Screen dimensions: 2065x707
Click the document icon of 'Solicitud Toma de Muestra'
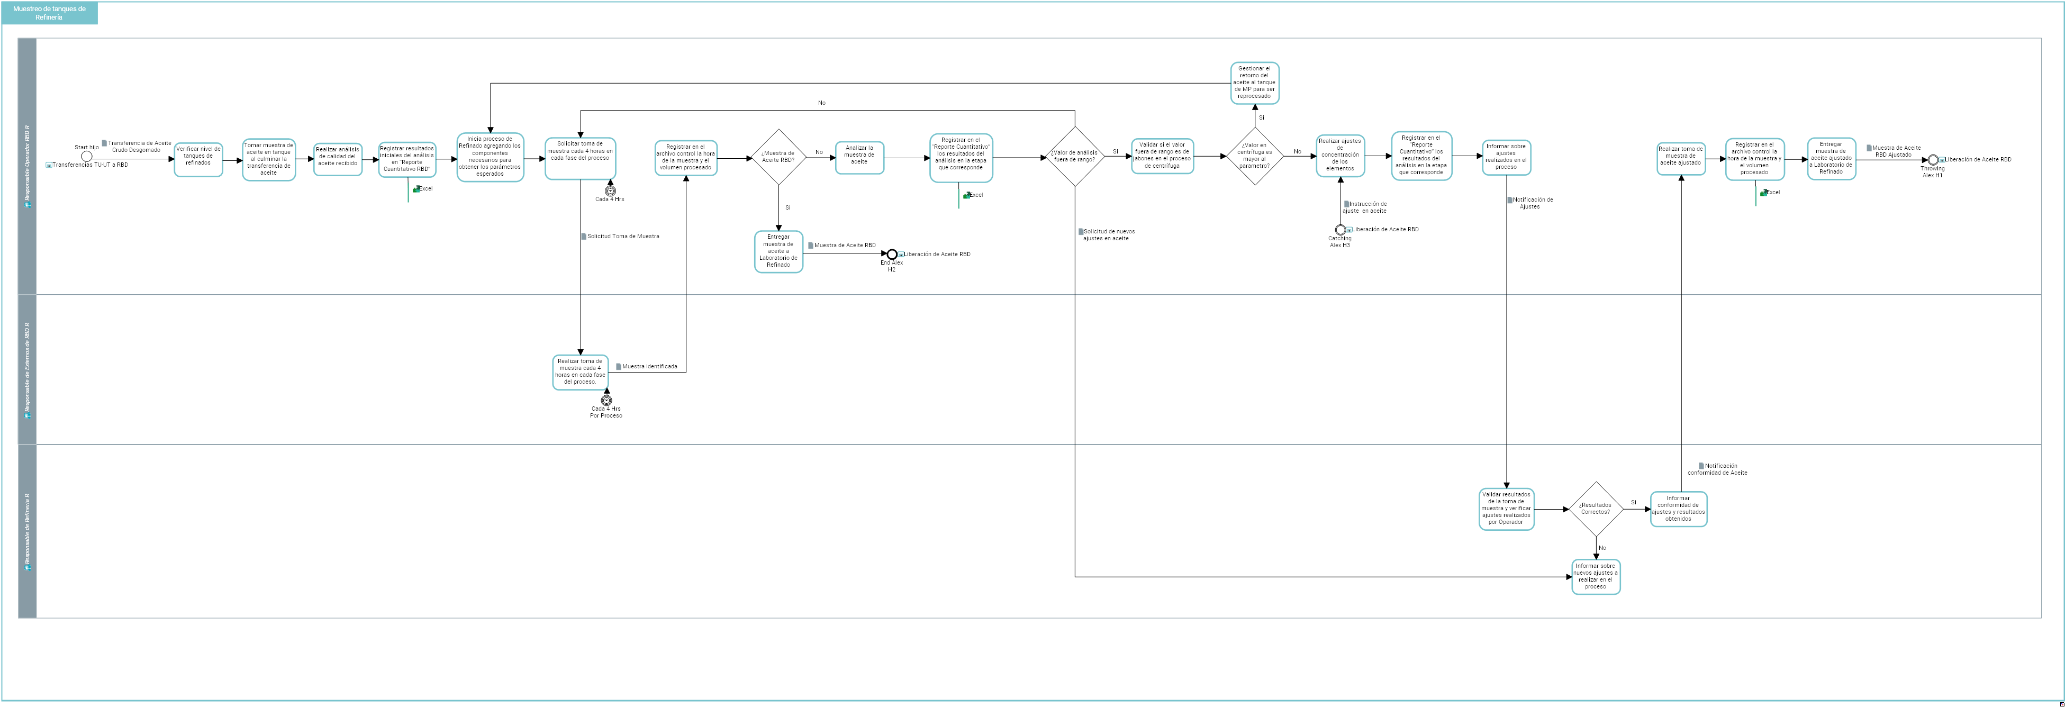(x=584, y=237)
